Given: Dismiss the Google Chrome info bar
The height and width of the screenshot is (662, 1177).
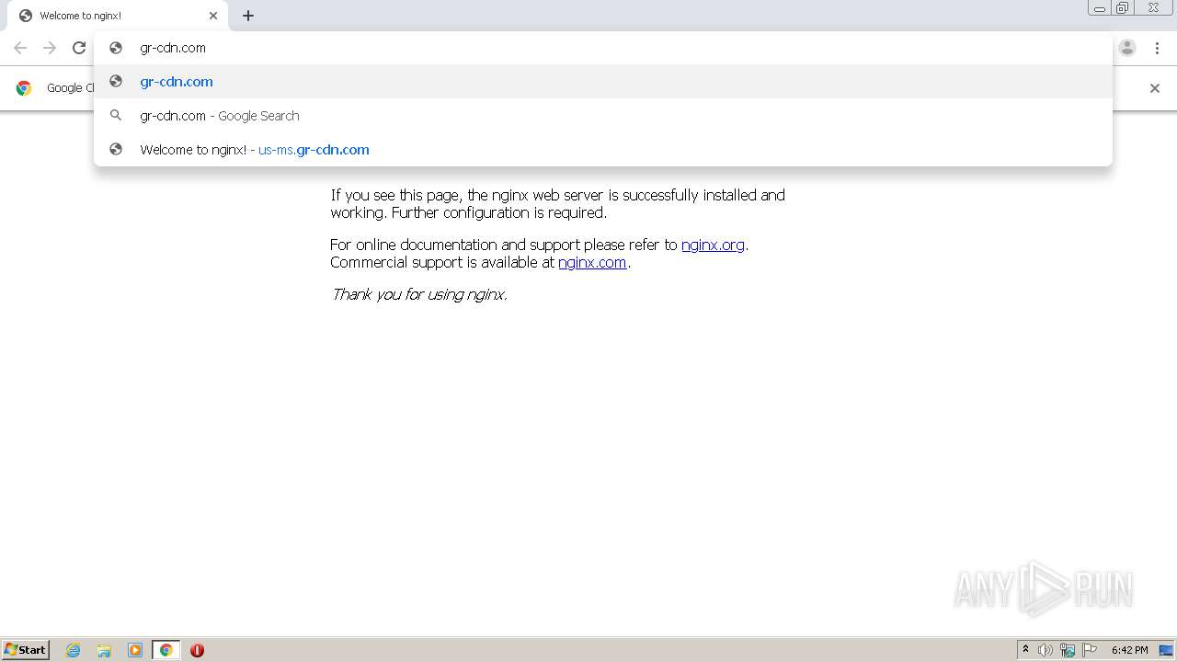Looking at the screenshot, I should pos(1155,88).
